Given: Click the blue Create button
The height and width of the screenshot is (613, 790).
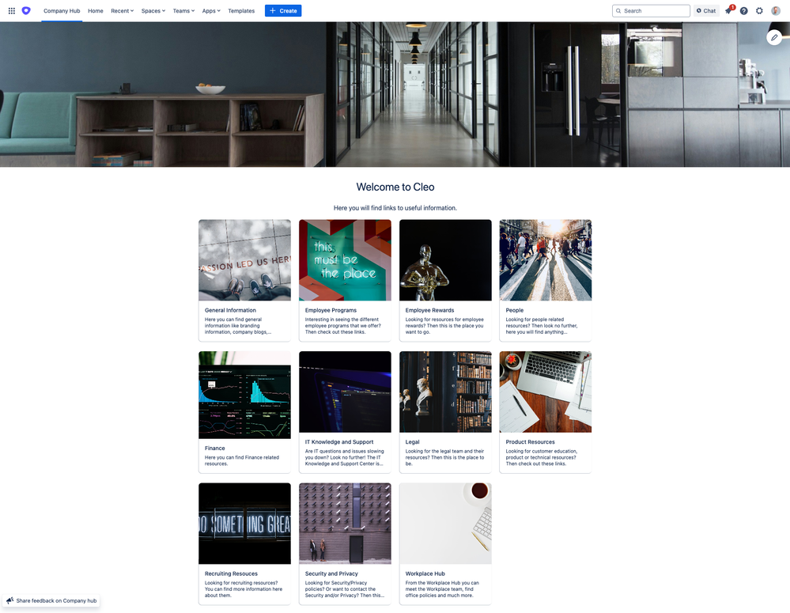Looking at the screenshot, I should click(x=283, y=10).
